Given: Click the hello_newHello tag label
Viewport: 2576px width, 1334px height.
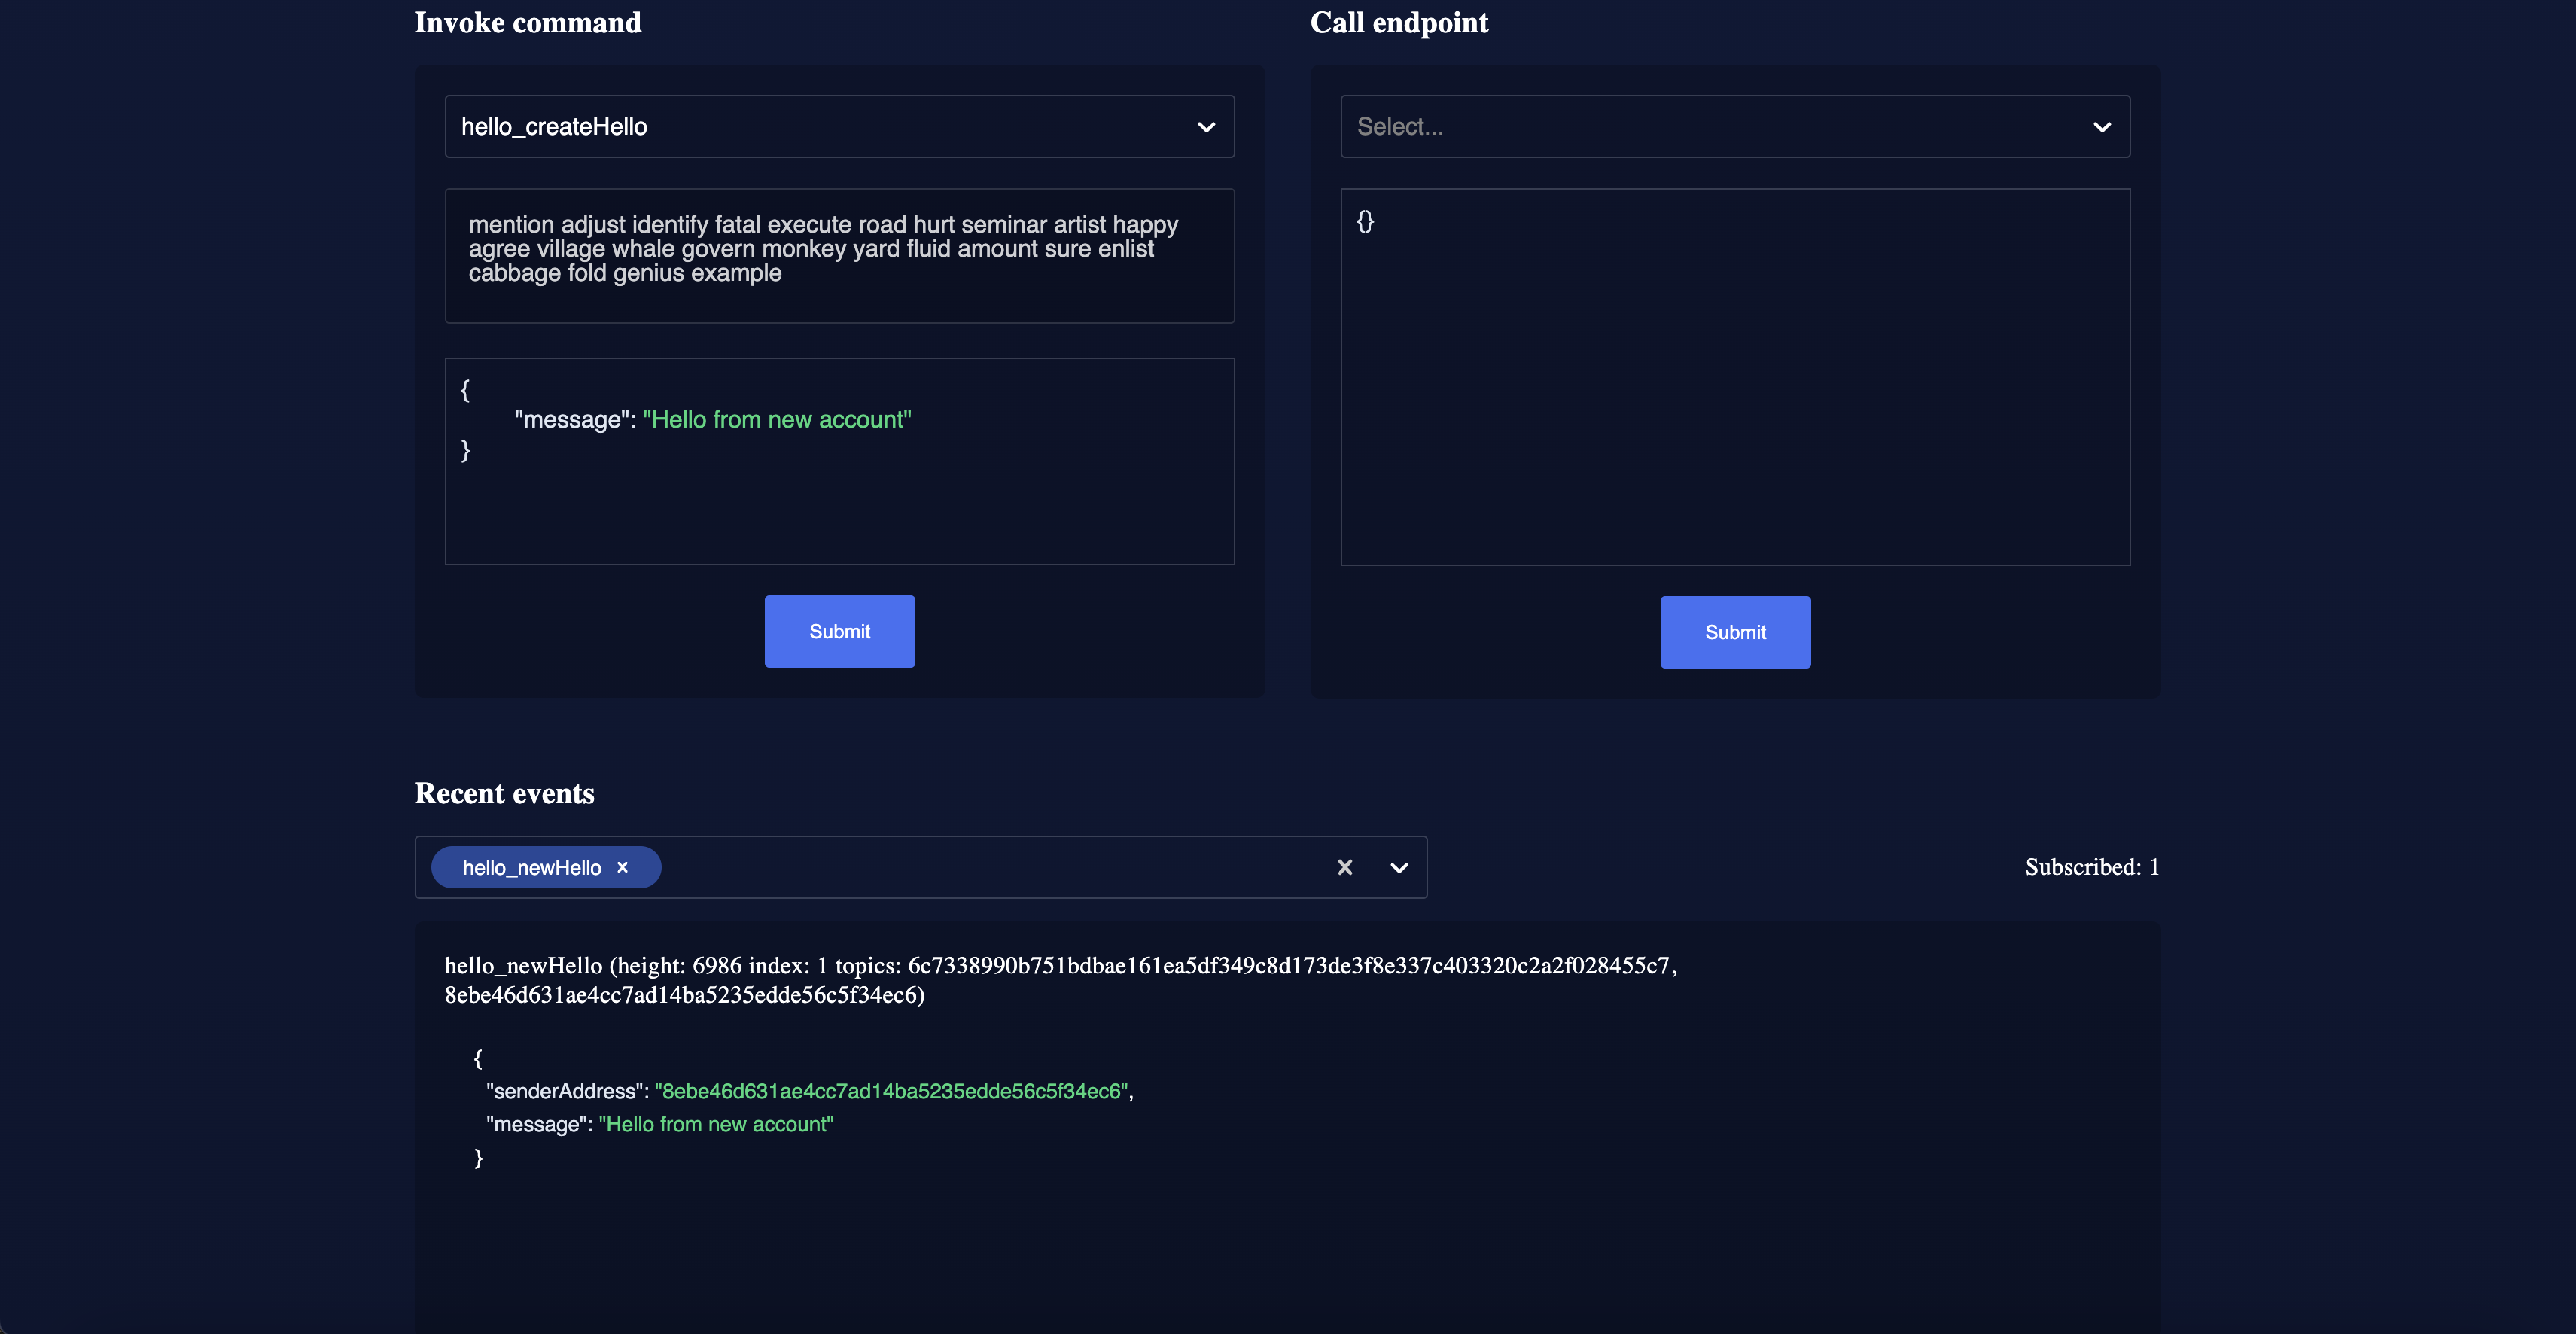Looking at the screenshot, I should 531,867.
